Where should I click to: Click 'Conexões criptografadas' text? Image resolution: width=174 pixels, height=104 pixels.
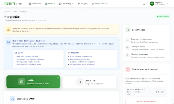[142, 39]
